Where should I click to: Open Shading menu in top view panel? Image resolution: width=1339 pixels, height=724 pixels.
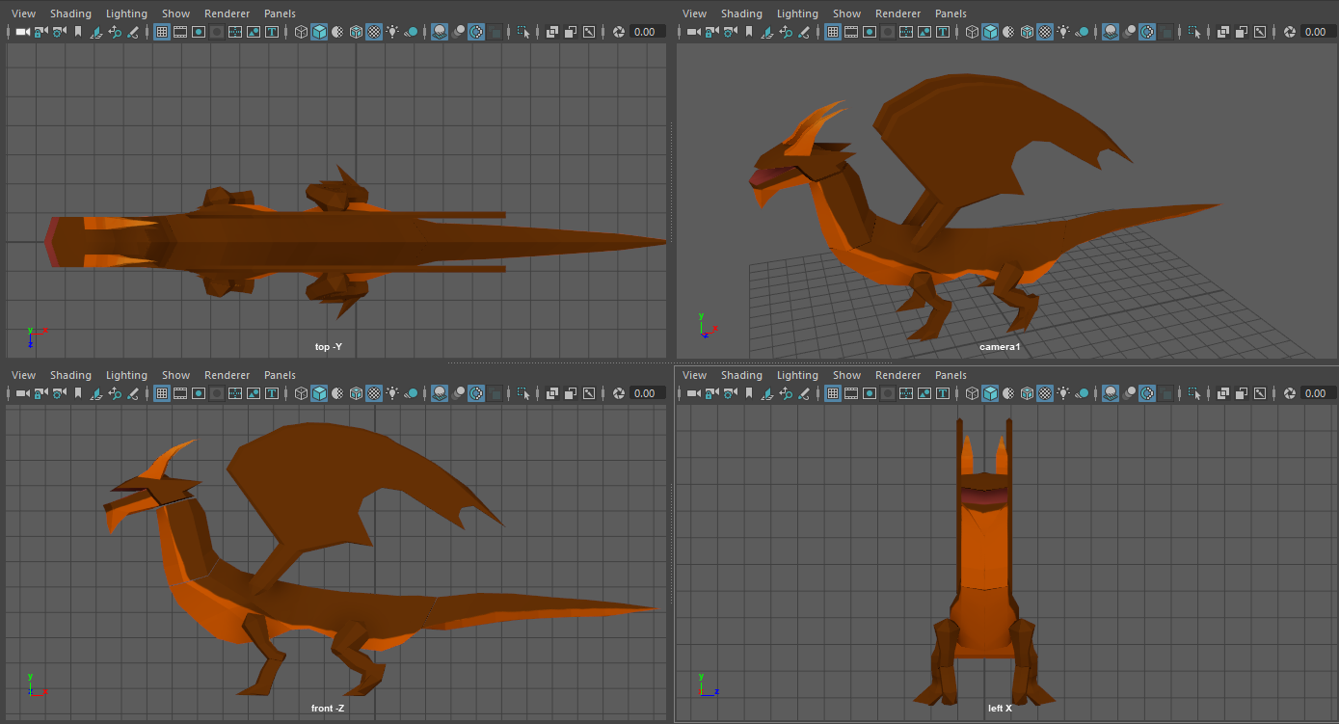pos(70,13)
